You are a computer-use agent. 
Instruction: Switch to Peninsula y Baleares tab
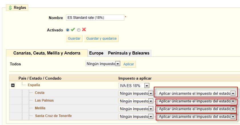tap(129, 53)
